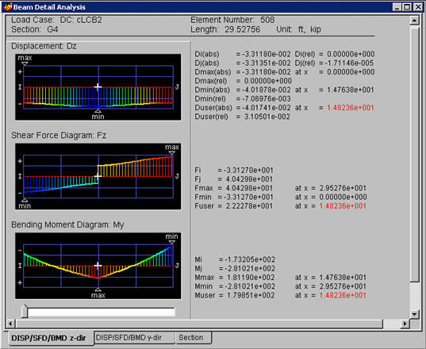This screenshot has width=426, height=349.
Task: Click the position slider track
Action: click(x=101, y=313)
